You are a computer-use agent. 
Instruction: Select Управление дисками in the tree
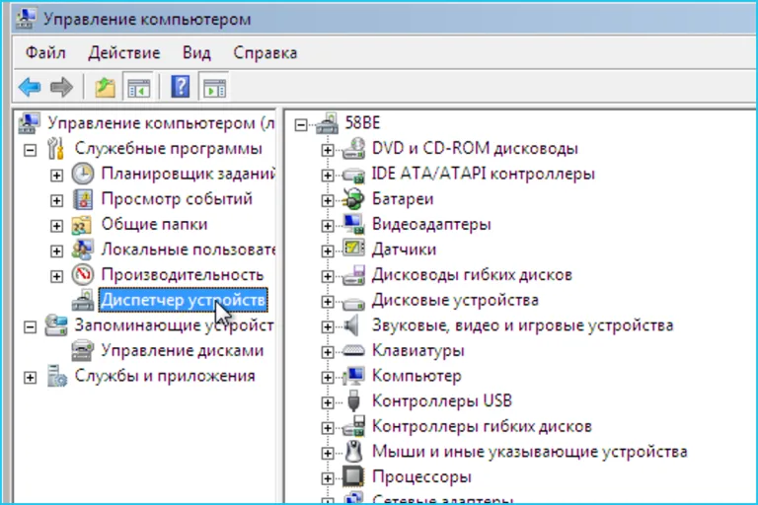point(183,350)
